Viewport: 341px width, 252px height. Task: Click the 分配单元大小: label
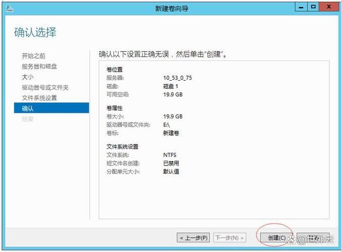(x=123, y=171)
